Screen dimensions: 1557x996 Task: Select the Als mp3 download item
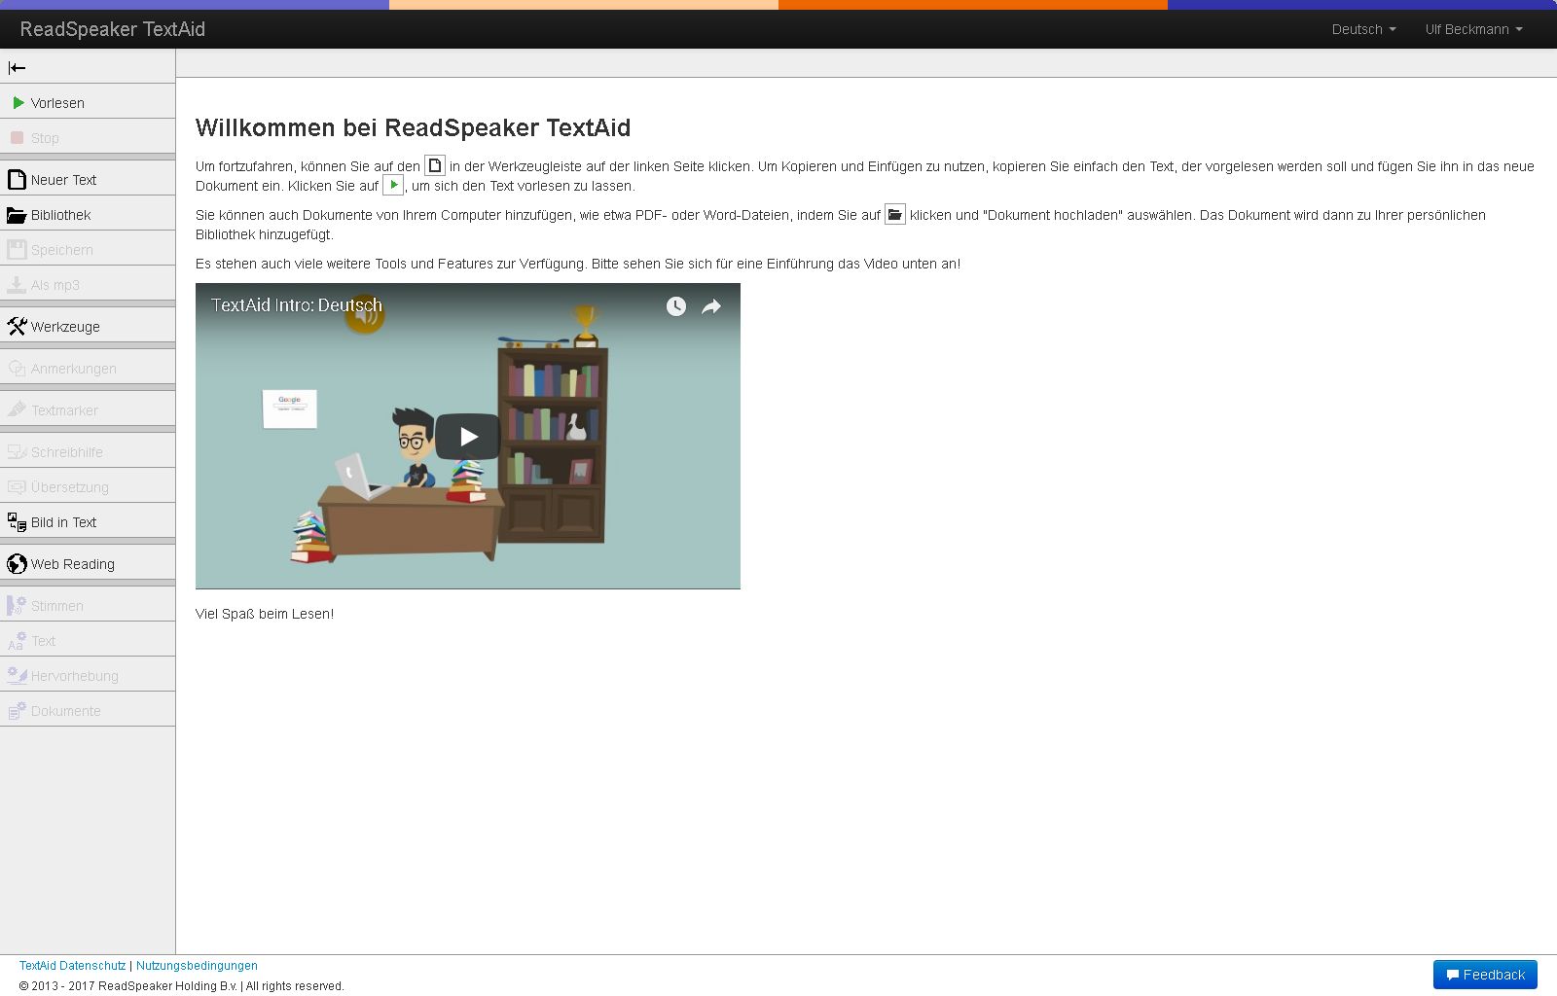[x=88, y=284]
